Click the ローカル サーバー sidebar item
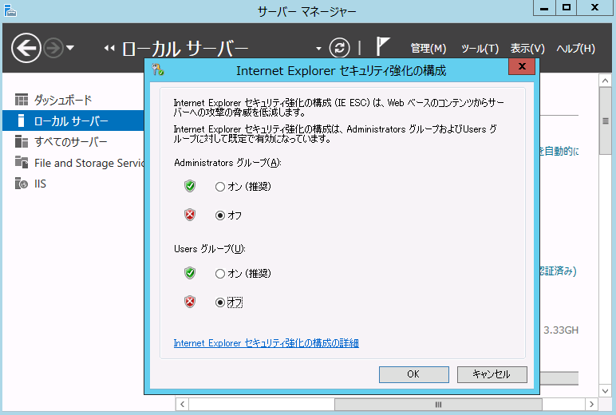 (x=71, y=121)
